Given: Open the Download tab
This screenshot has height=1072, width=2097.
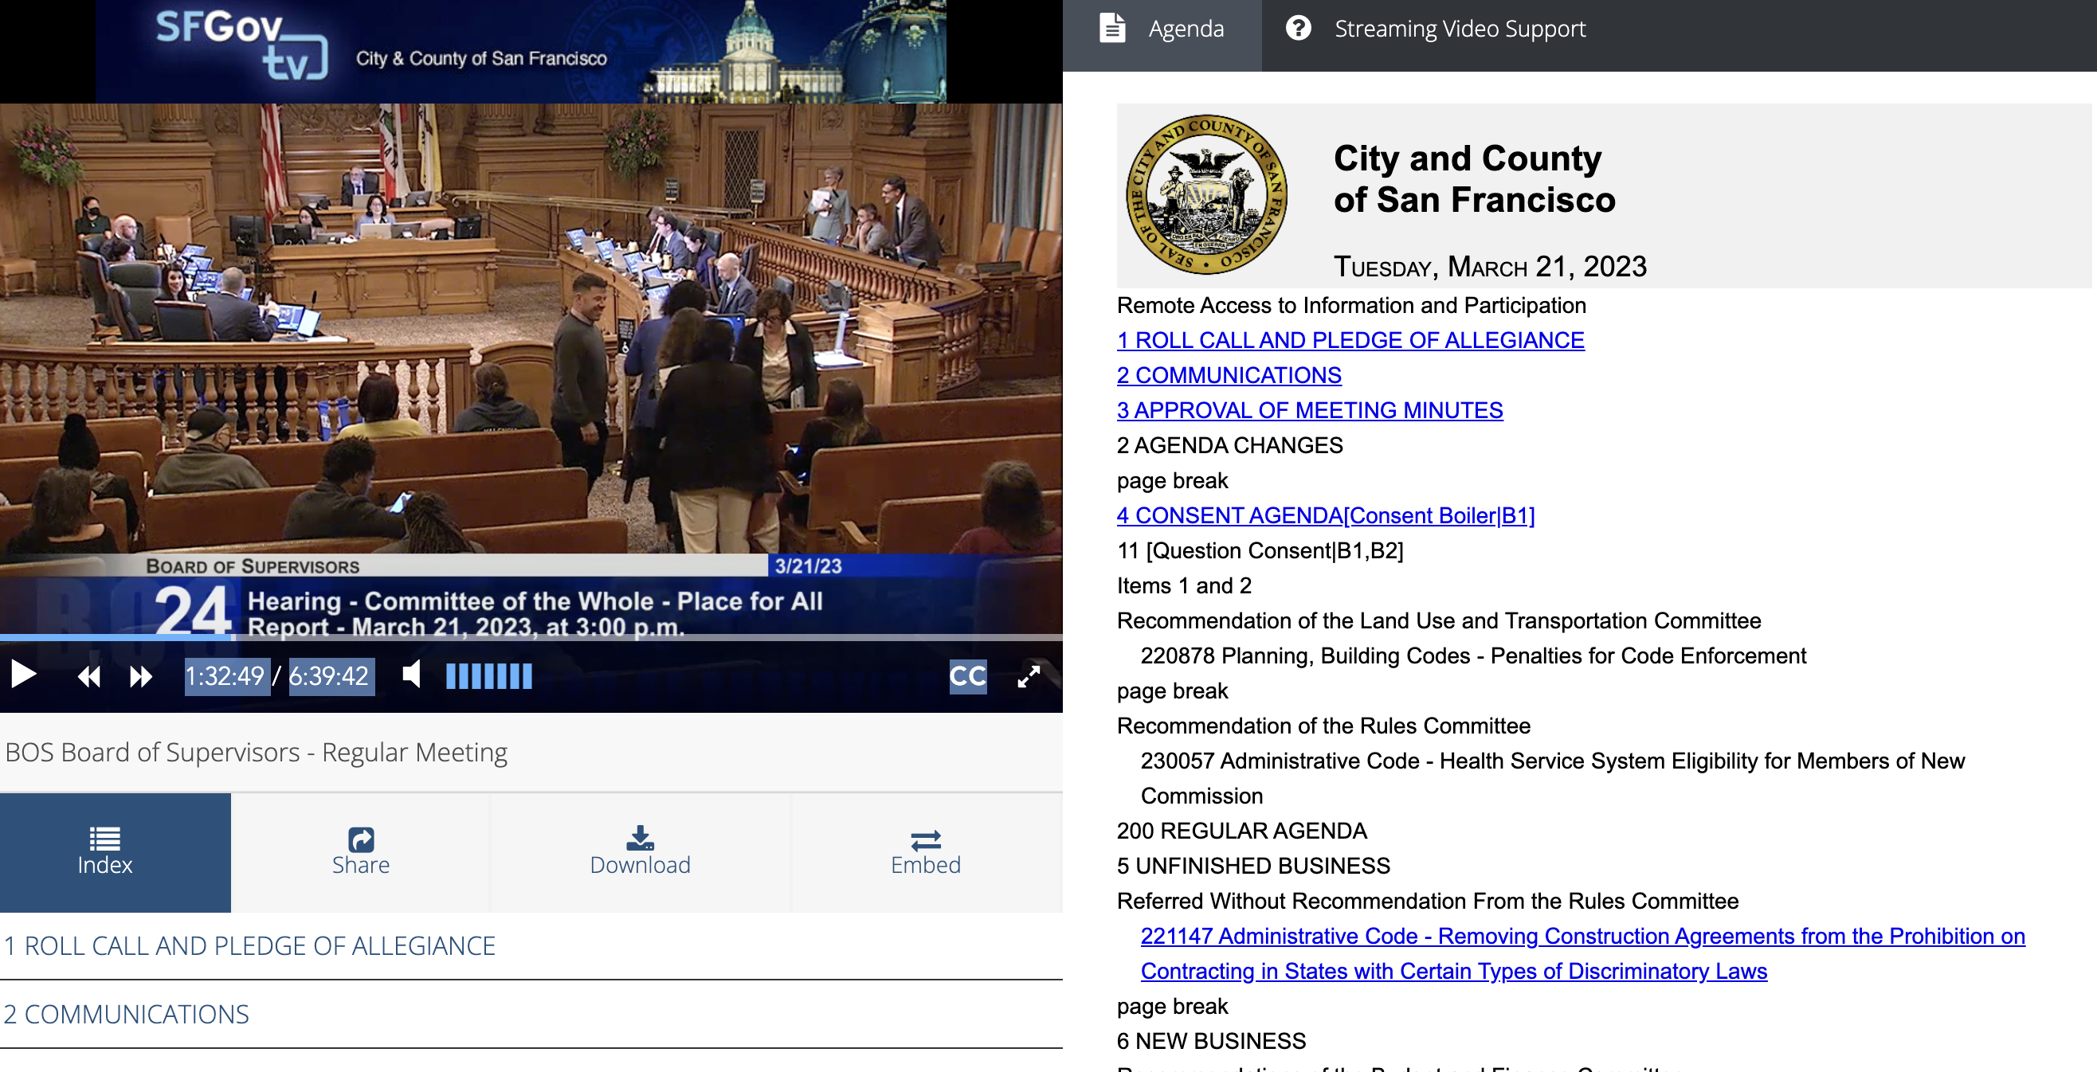Looking at the screenshot, I should [x=640, y=851].
